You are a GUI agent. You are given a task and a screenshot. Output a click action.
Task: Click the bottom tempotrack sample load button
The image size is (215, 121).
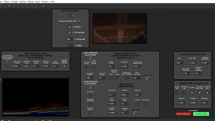(90, 113)
